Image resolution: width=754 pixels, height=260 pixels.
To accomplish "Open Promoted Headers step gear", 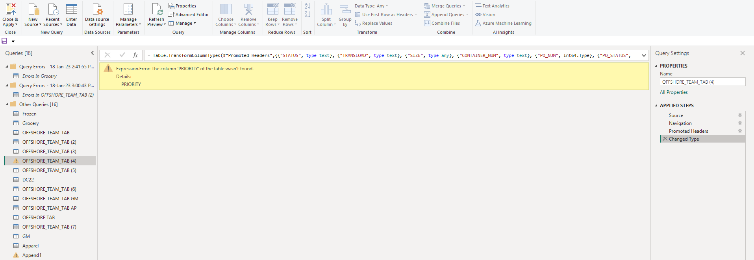I will point(740,131).
